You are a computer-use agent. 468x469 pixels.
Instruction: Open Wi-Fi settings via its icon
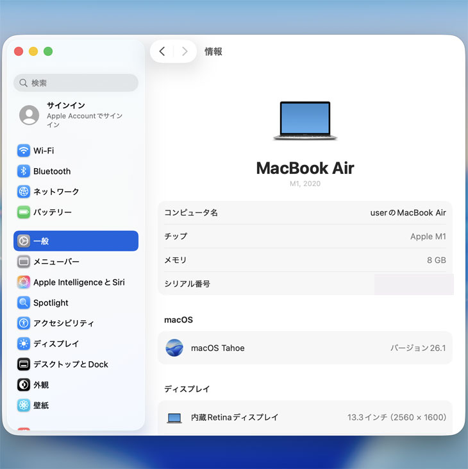pos(24,151)
